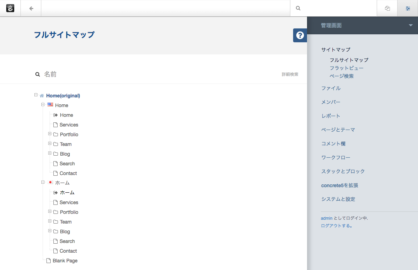Click the US flag icon beside Home

click(50, 105)
